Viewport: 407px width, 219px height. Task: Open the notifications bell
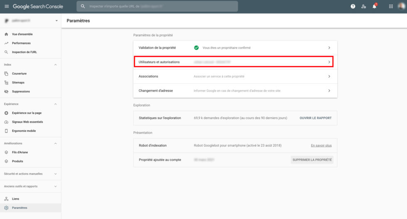click(374, 7)
